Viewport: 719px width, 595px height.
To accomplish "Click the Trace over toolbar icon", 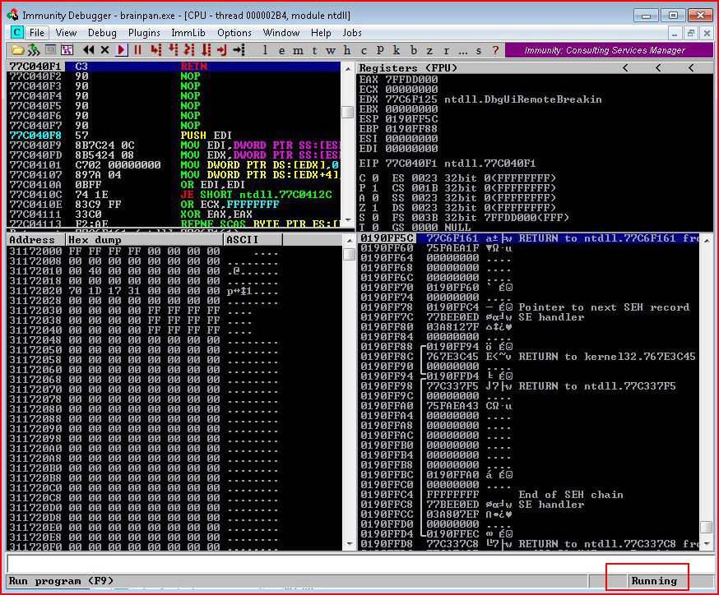I will 206,50.
